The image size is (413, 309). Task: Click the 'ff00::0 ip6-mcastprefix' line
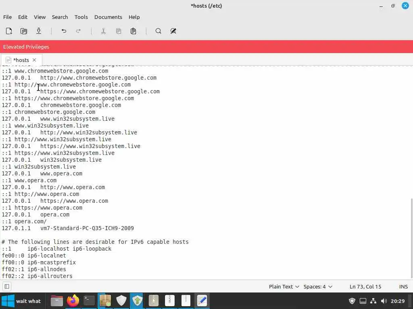click(39, 262)
